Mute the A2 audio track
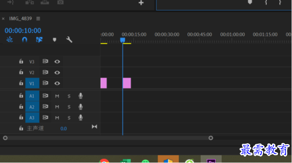Screen dimensions: 292x163 pyautogui.click(x=57, y=107)
